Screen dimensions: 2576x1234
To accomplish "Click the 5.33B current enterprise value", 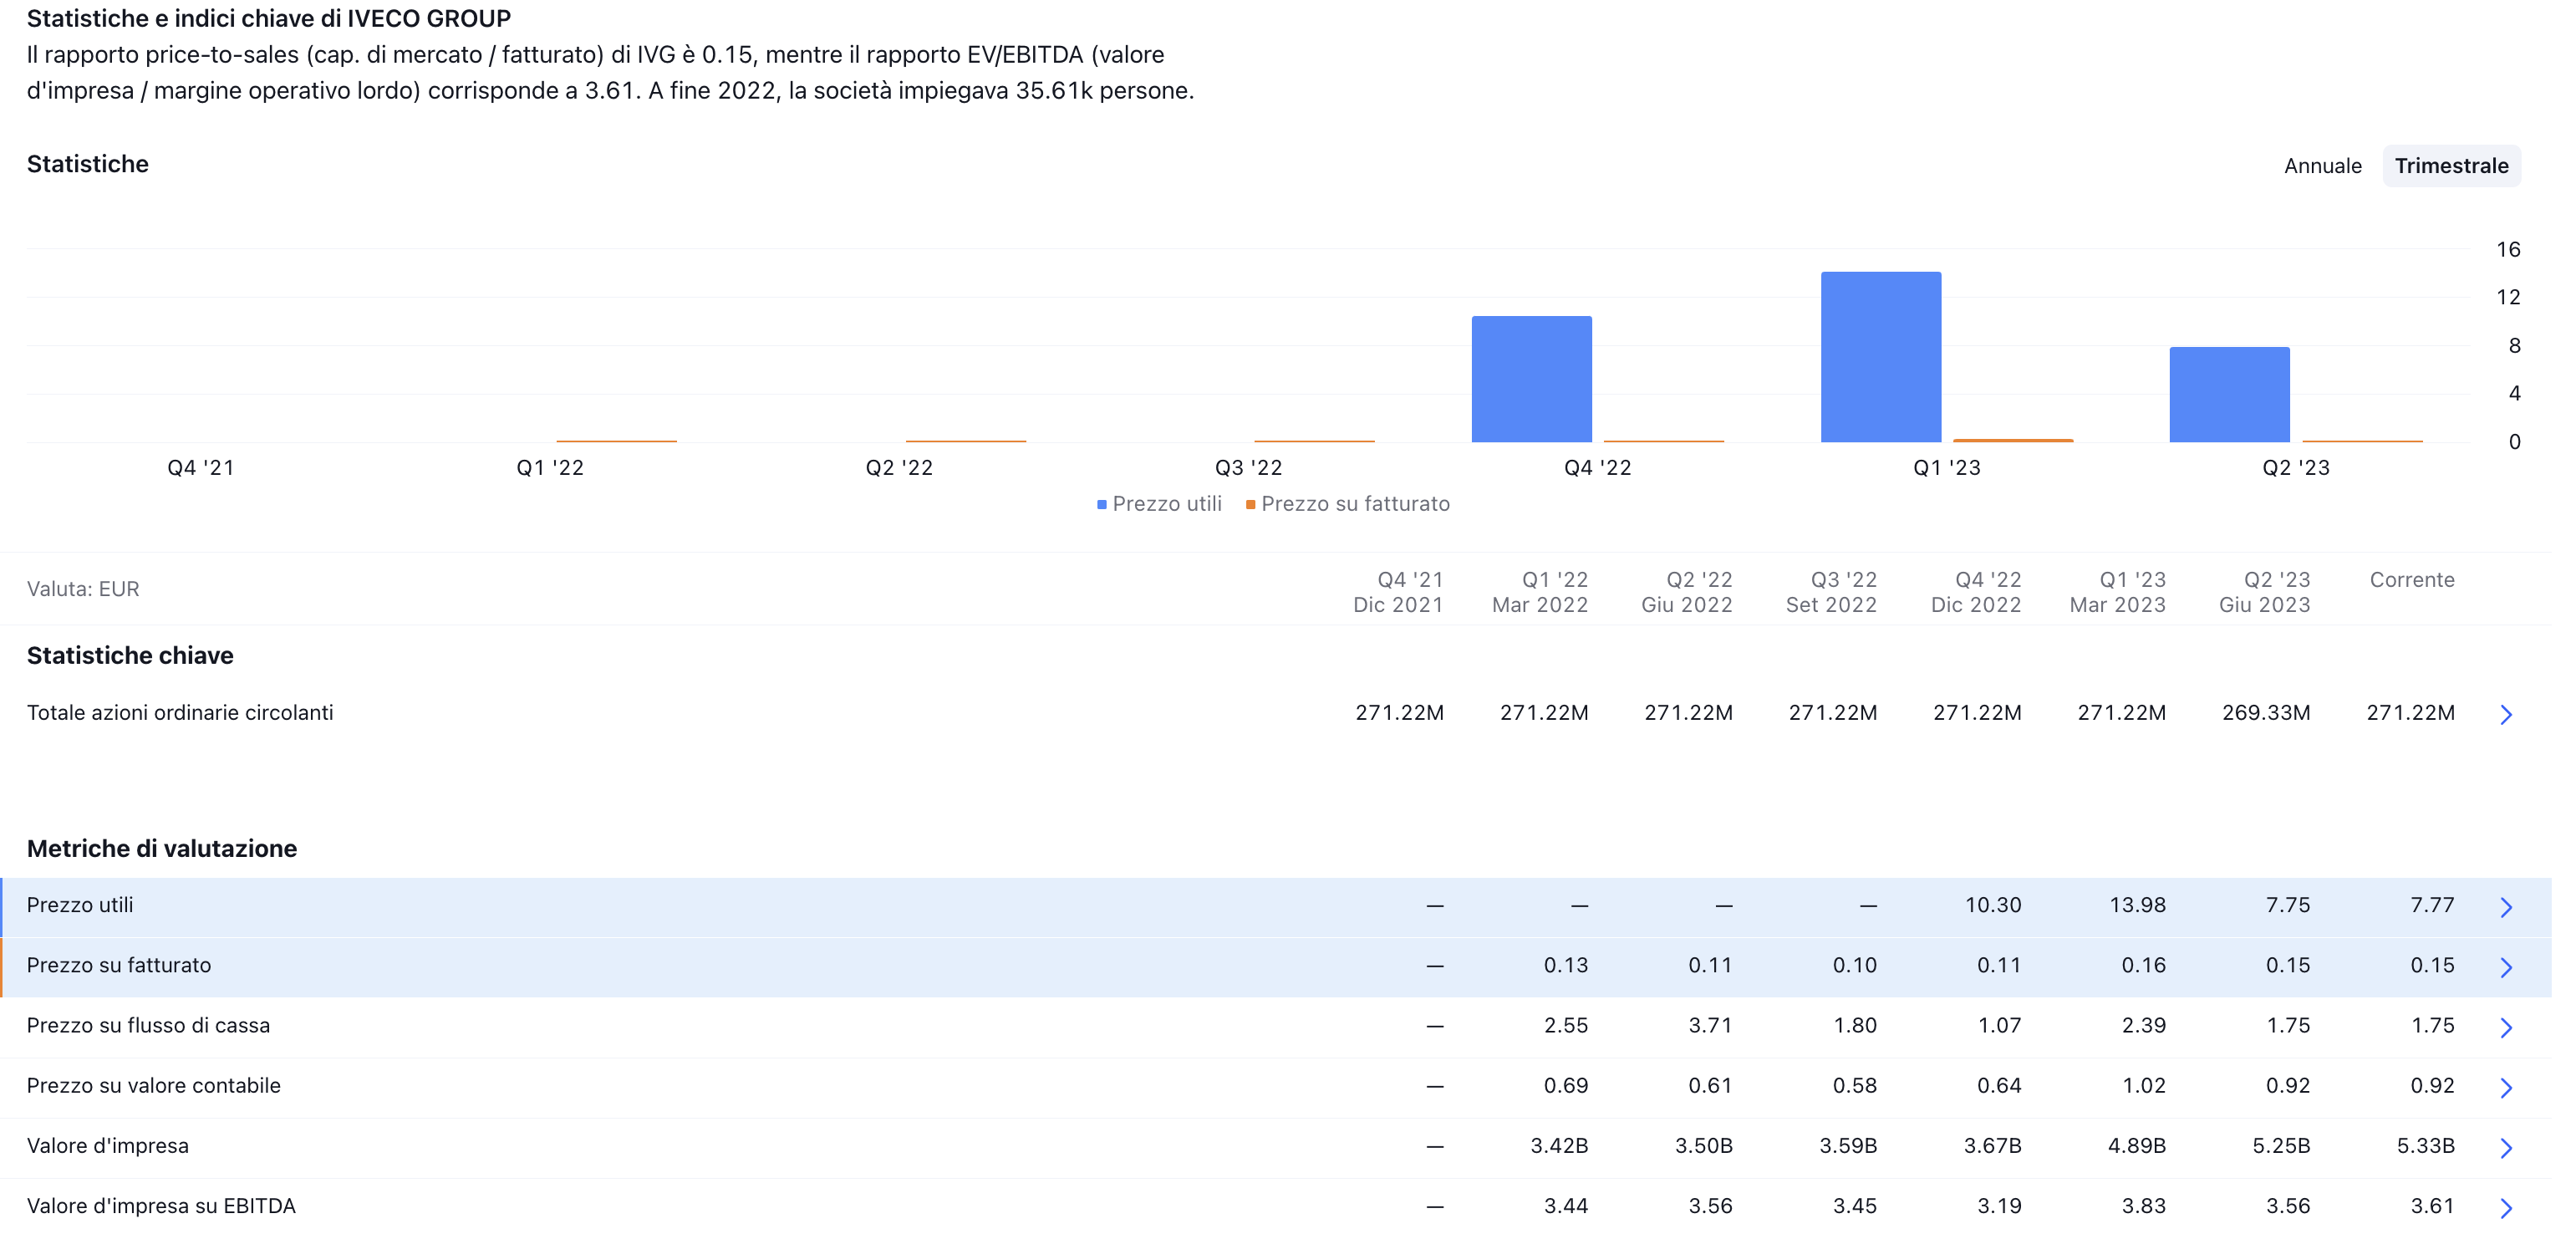I will (2425, 1145).
